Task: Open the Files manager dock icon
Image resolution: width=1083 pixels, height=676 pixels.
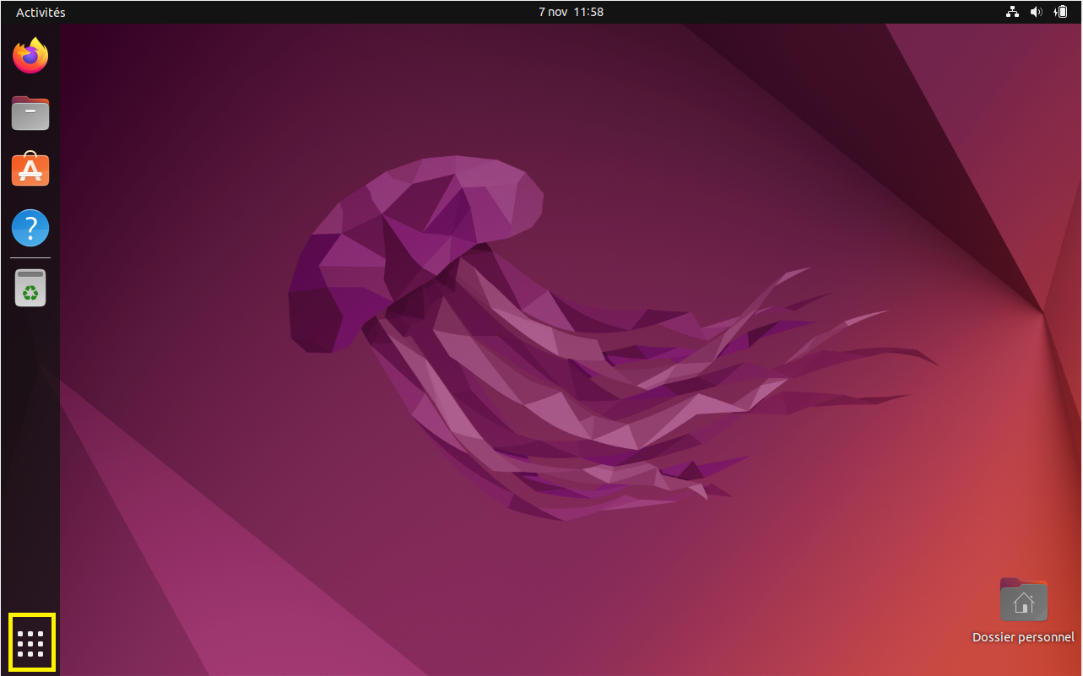Action: 30,113
